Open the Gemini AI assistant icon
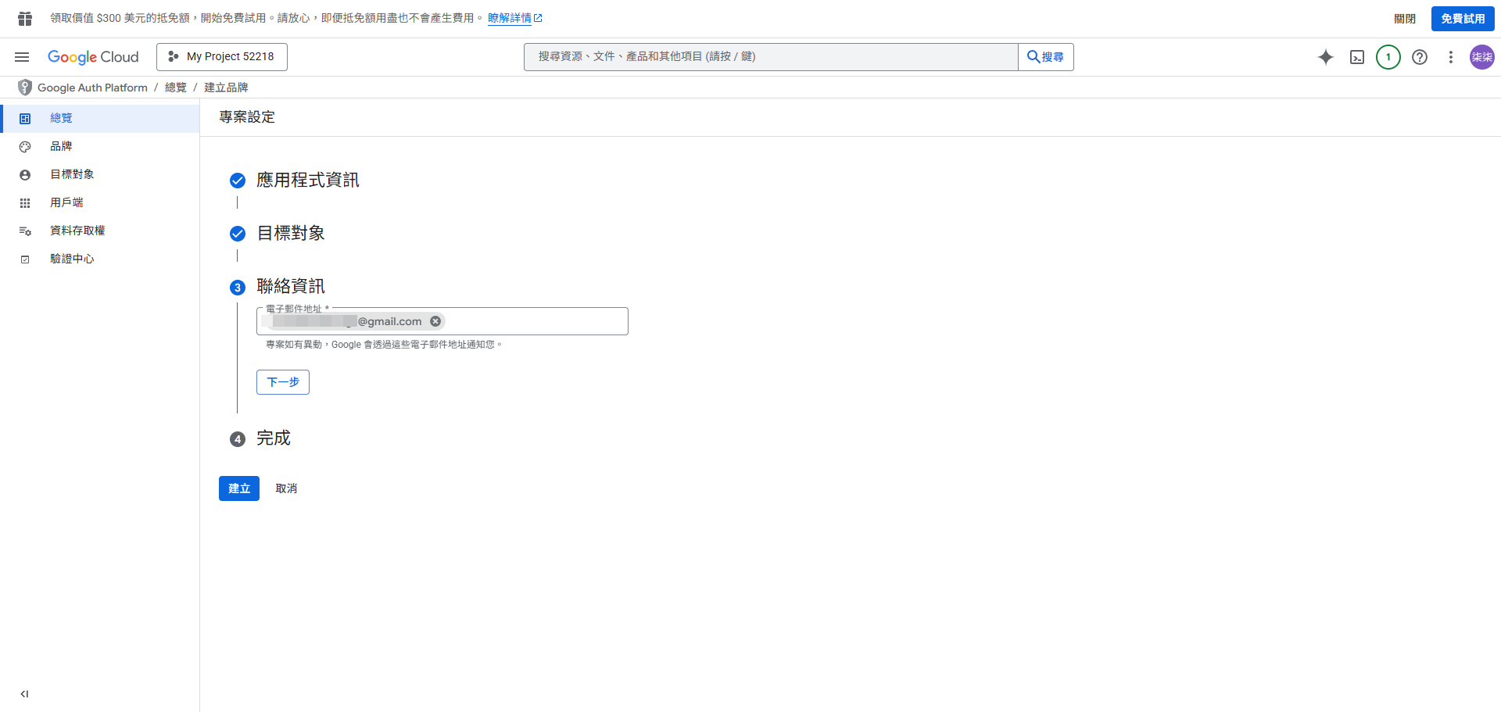Image resolution: width=1501 pixels, height=712 pixels. pos(1326,56)
